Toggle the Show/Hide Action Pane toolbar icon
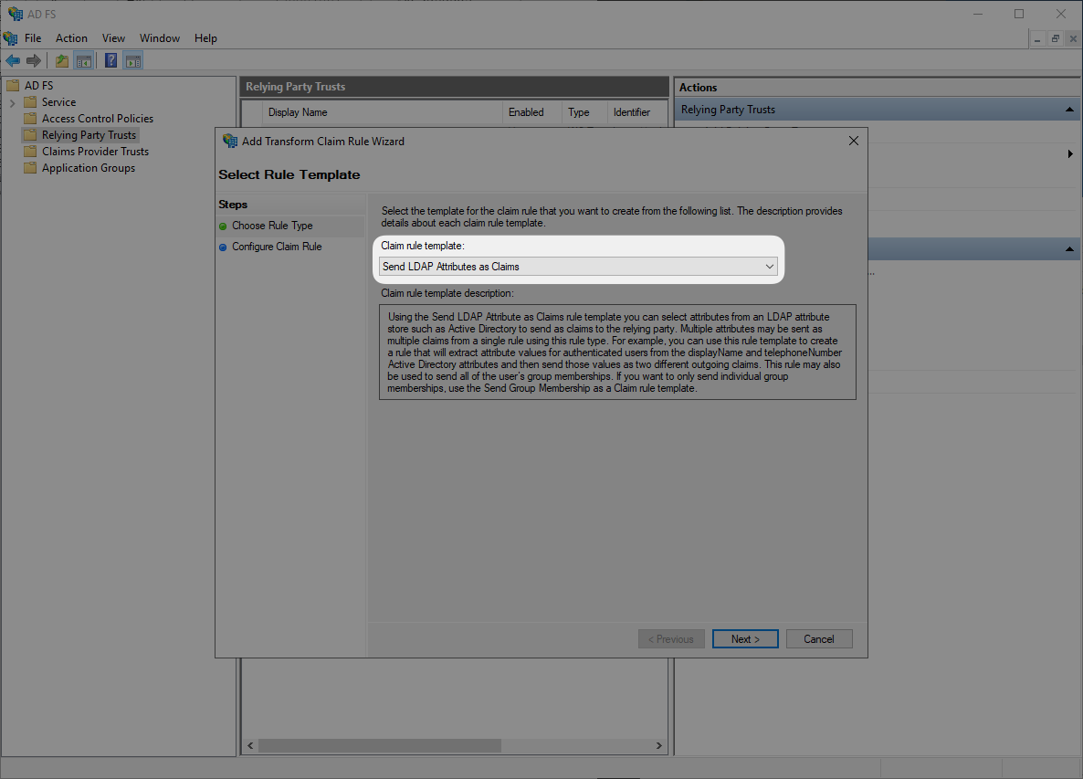This screenshot has height=779, width=1083. tap(133, 60)
